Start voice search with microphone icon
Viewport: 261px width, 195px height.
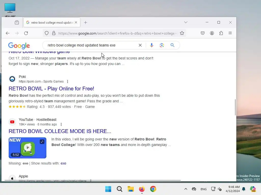coord(151,45)
